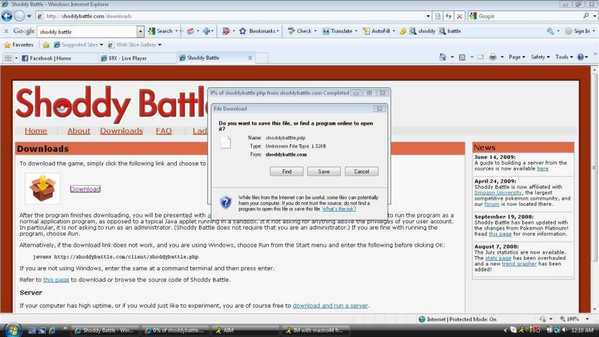Click the red Stop loading icon
This screenshot has height=337, width=599.
[x=460, y=16]
